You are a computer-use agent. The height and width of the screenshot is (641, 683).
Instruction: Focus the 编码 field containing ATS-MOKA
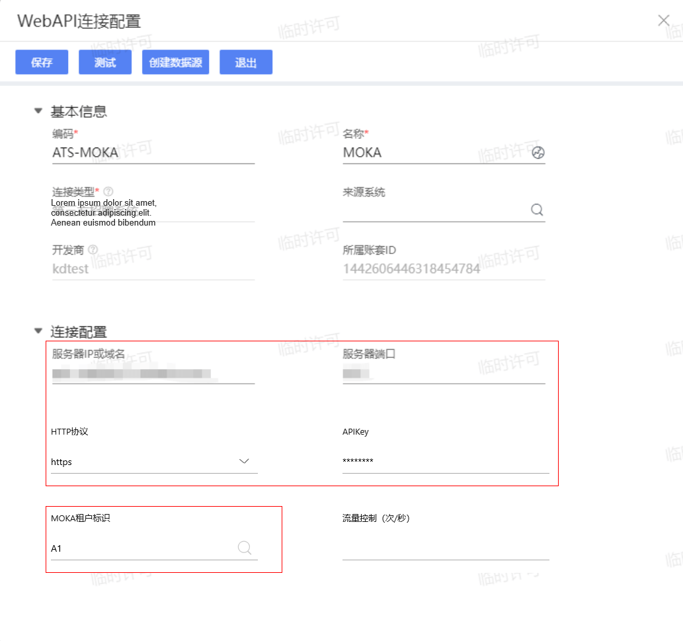(x=152, y=153)
